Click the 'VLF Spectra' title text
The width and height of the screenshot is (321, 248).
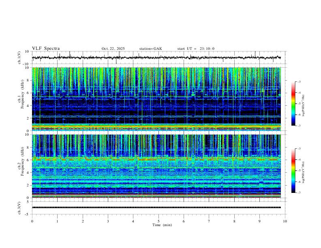(46, 49)
